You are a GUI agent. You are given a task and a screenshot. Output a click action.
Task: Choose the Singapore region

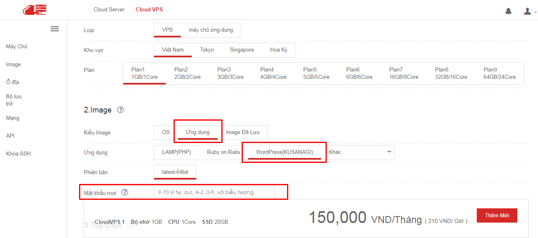tap(242, 50)
